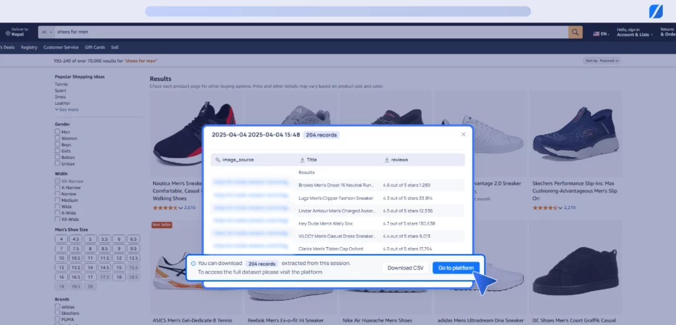Screen dimensions: 676x325
Task: Click the orange search magnifier button
Action: coord(576,32)
